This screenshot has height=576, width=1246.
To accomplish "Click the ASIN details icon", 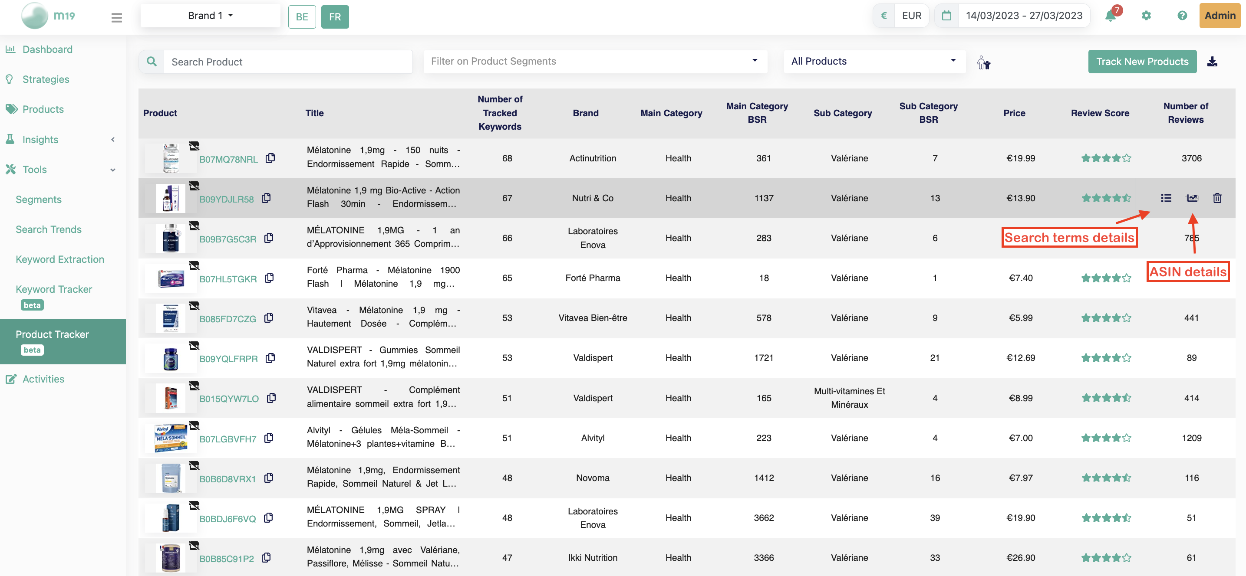I will [1191, 197].
